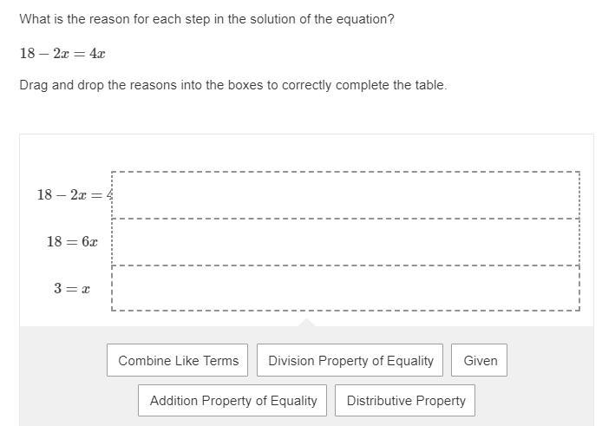This screenshot has width=602, height=426.
Task: Select the 3 = x step label
Action: point(72,289)
